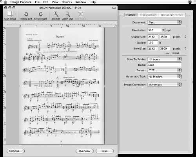Image resolution: width=196 pixels, height=157 pixels.
Task: Toggle the toolbar pill button in title bar
Action: coord(114,8)
